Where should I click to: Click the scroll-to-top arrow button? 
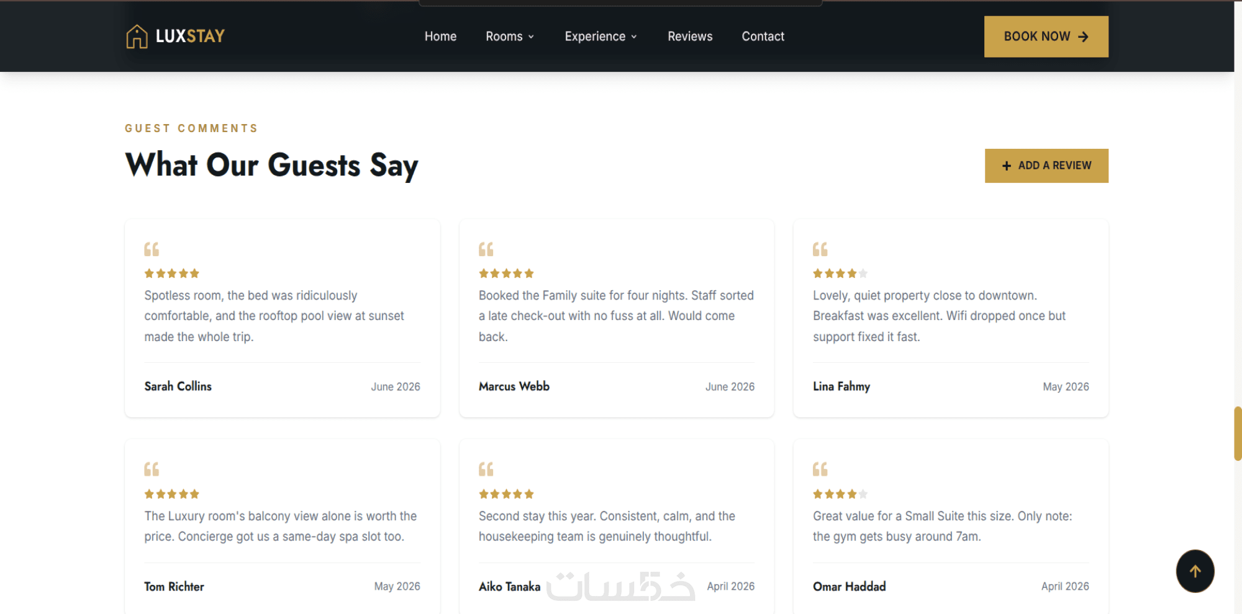pos(1195,571)
